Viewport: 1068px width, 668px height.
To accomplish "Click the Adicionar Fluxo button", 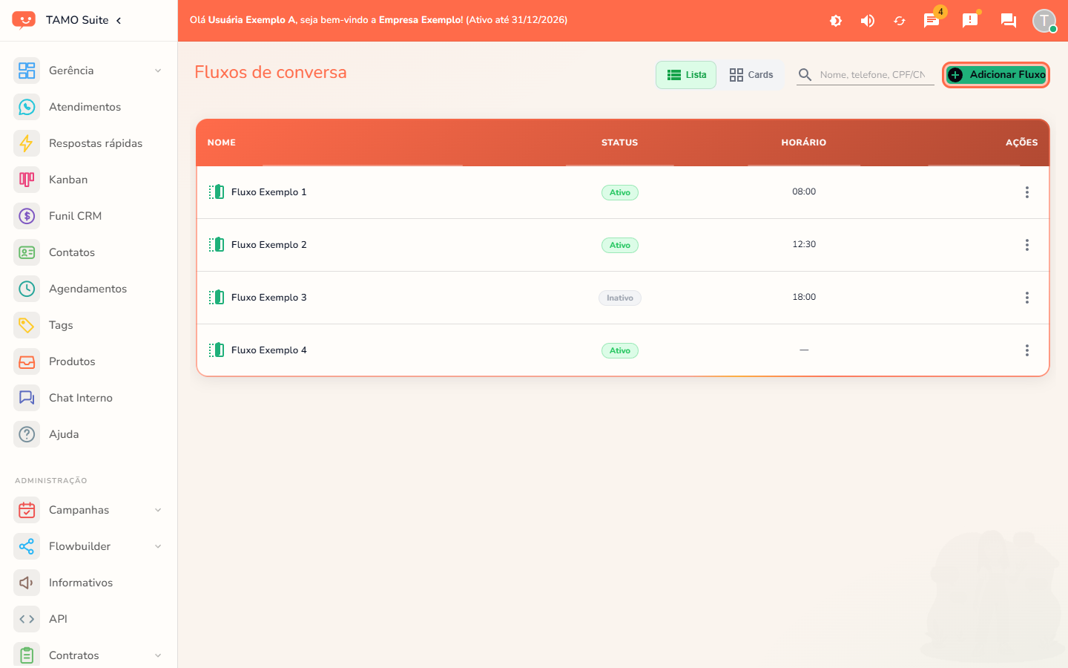I will tap(996, 75).
